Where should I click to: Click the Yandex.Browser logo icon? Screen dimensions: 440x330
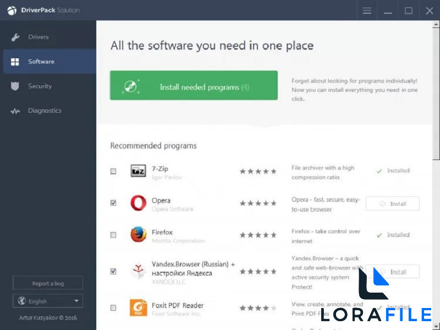point(139,271)
